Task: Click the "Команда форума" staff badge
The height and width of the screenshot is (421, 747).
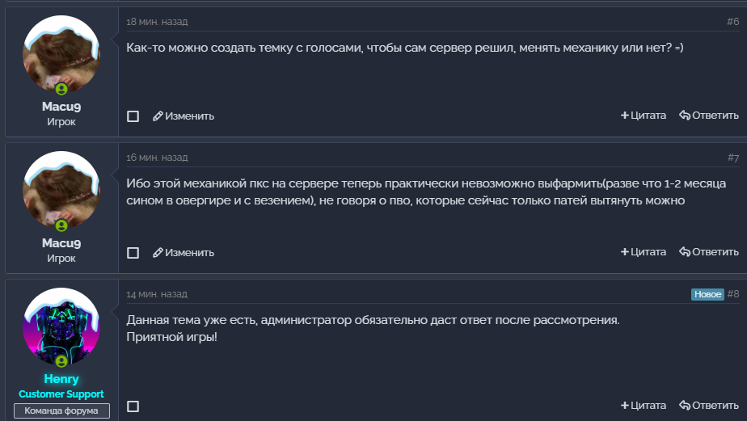Action: click(61, 410)
